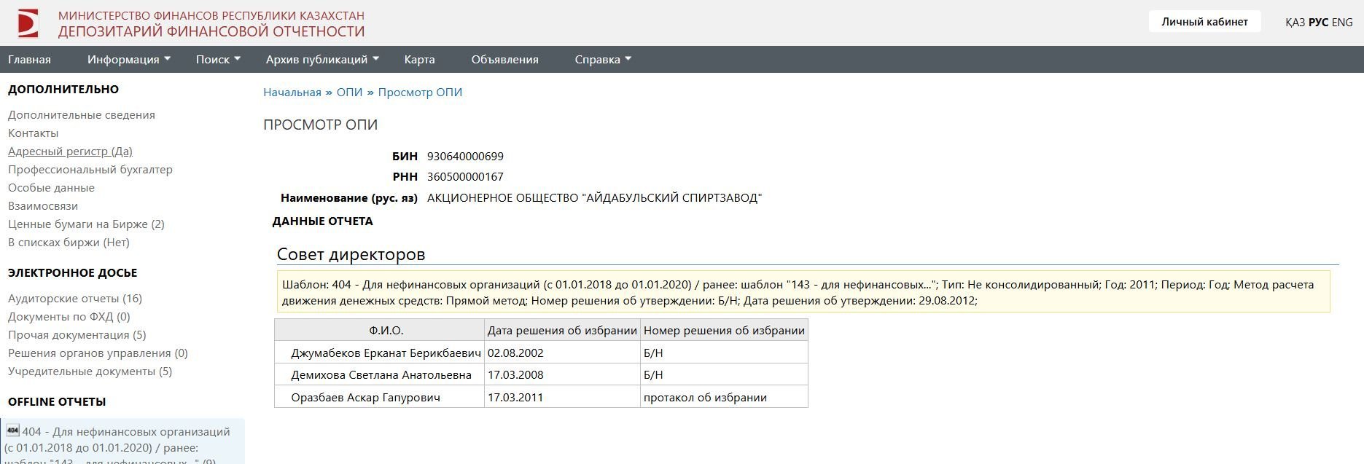This screenshot has width=1364, height=464.
Task: Expand the Поиск dropdown menu
Action: 217,60
